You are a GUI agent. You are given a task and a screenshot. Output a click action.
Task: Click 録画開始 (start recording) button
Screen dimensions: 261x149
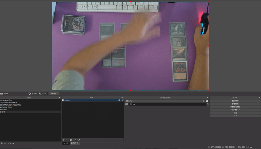[x=235, y=104]
